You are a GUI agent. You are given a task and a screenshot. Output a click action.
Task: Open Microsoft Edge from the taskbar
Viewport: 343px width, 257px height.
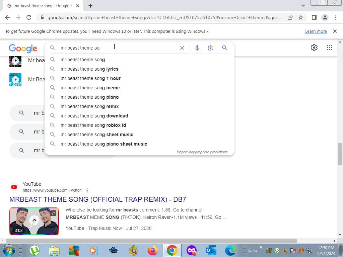point(230,250)
